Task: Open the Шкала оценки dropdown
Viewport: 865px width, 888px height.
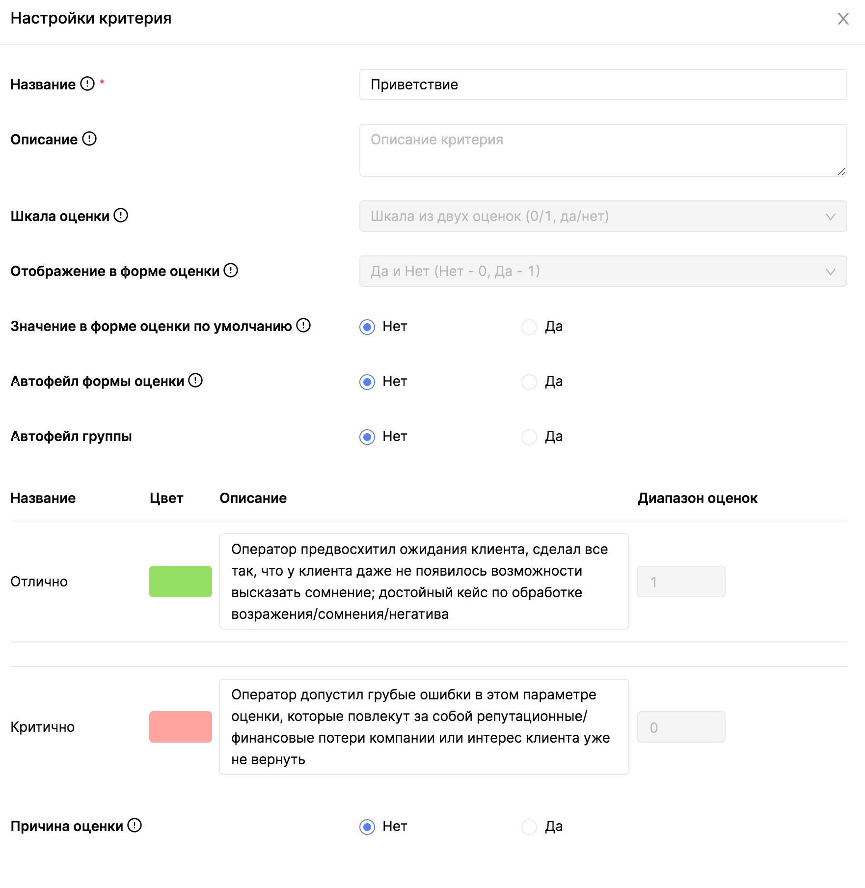Action: tap(603, 216)
